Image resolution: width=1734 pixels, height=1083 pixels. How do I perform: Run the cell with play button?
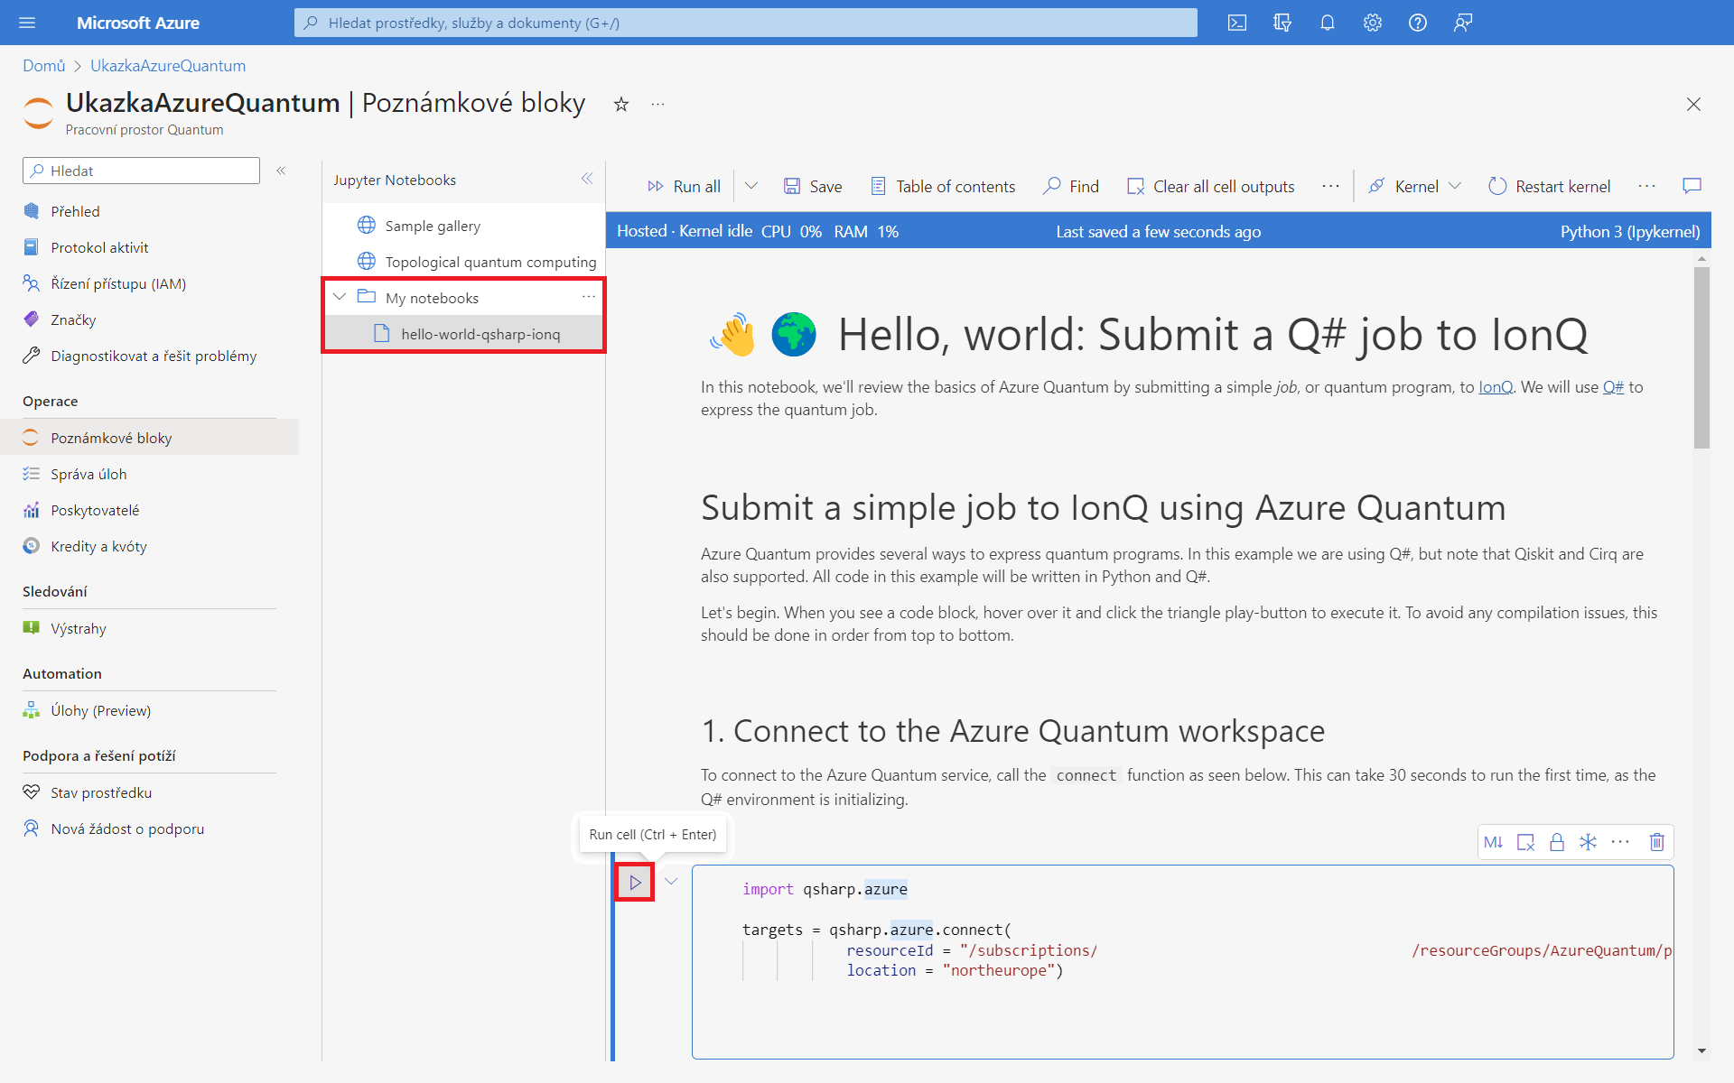click(x=635, y=882)
